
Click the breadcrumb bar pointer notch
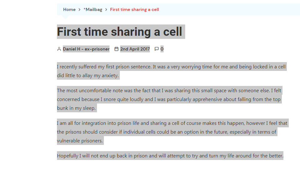point(65,17)
